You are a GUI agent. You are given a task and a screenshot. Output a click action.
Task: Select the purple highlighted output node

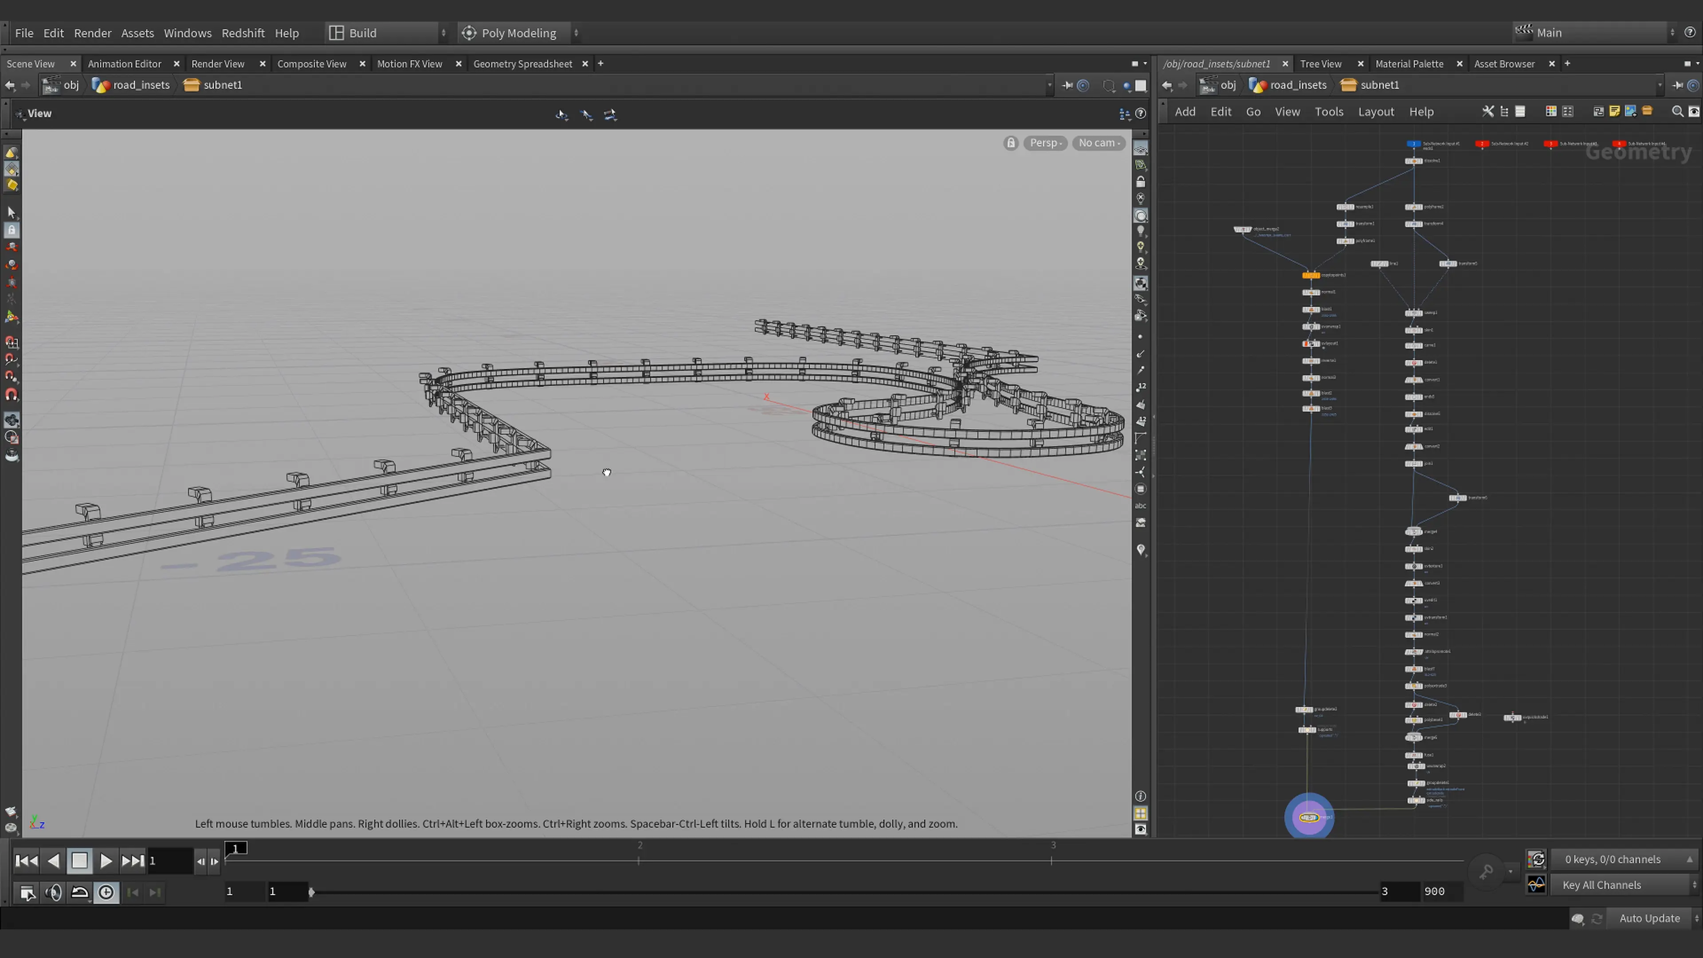coord(1309,818)
